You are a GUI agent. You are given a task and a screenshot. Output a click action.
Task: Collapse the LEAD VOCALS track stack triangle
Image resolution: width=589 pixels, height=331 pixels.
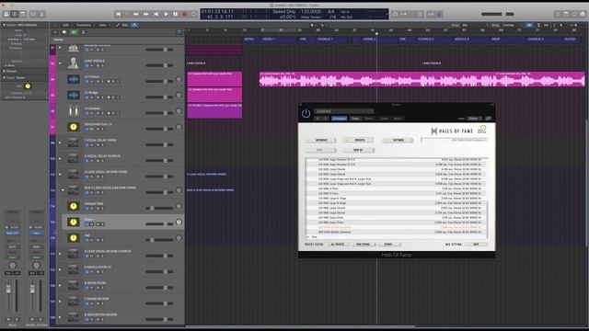(60, 63)
